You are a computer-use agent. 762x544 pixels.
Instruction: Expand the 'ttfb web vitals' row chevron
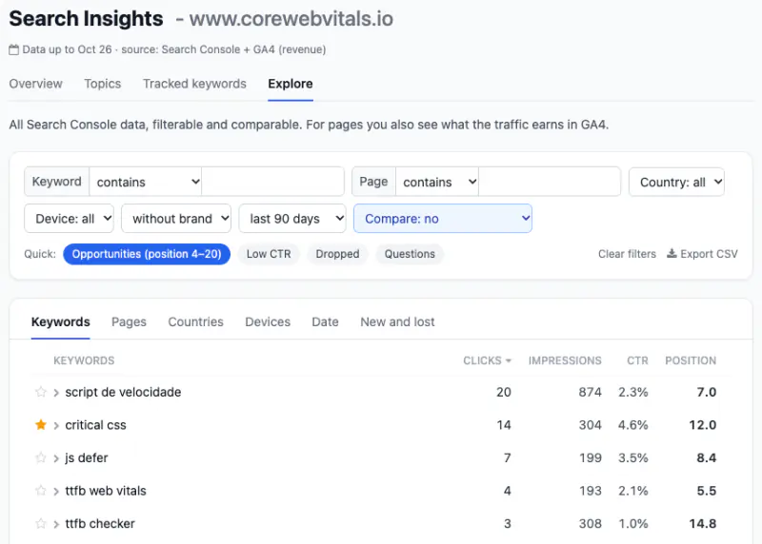pos(56,492)
